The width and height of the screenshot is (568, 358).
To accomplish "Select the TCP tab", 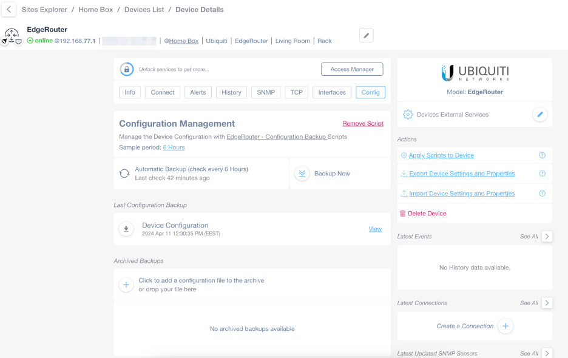I will pos(296,92).
